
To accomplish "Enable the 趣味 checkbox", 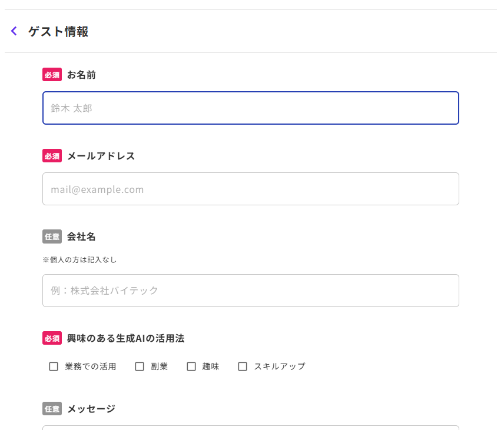I will [191, 366].
